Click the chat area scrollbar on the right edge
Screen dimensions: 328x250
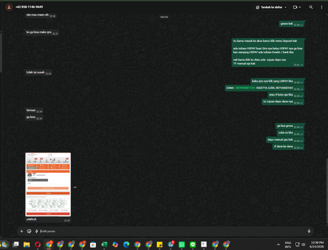tap(327, 191)
